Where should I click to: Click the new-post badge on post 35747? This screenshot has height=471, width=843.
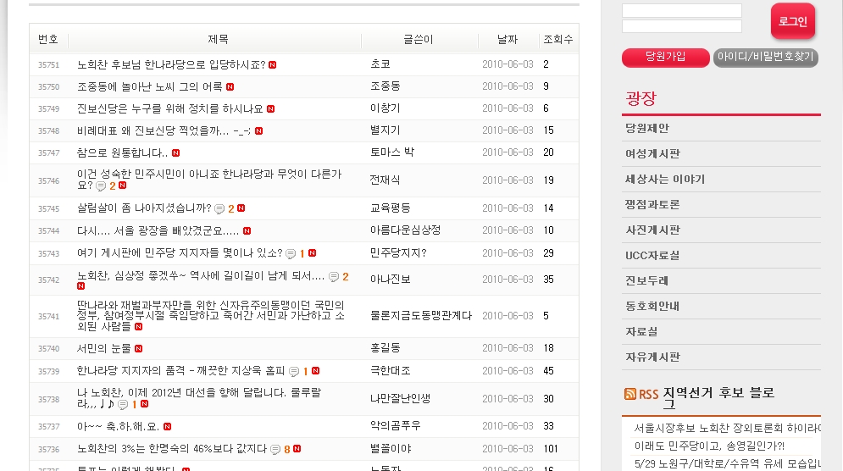[176, 153]
